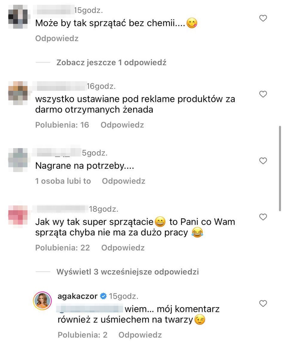View '1 osoba lubi to' likes
The image size is (283, 350).
click(63, 181)
